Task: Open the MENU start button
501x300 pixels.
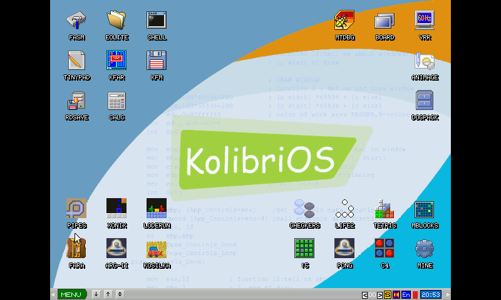Action: coord(71,294)
